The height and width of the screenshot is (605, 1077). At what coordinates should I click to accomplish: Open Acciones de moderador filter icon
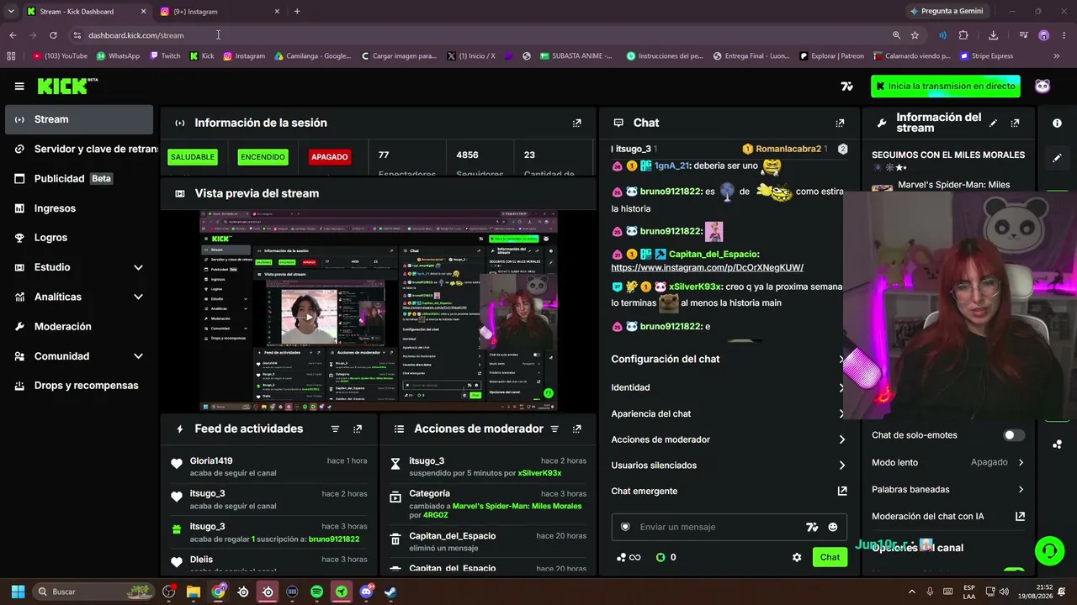pyautogui.click(x=554, y=429)
